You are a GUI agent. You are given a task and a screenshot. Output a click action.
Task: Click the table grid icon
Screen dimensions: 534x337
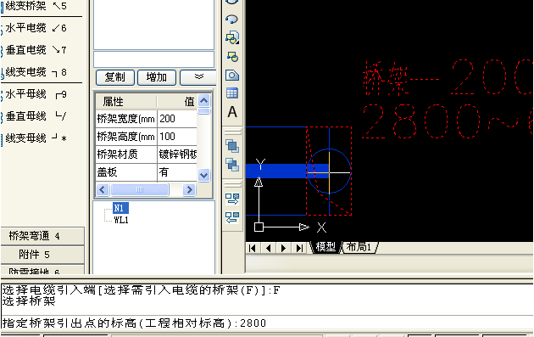(232, 93)
